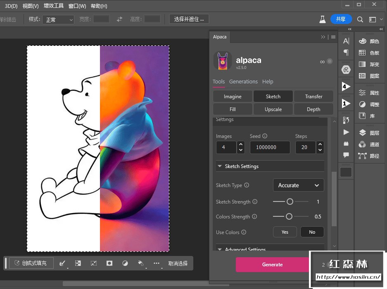Click the search magnifier icon
The image size is (387, 289).
point(360,19)
